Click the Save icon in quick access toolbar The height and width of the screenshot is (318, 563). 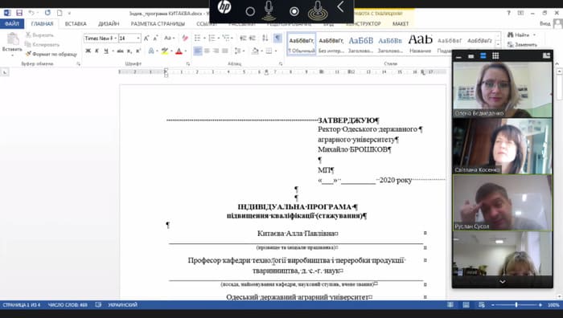pyautogui.click(x=19, y=13)
